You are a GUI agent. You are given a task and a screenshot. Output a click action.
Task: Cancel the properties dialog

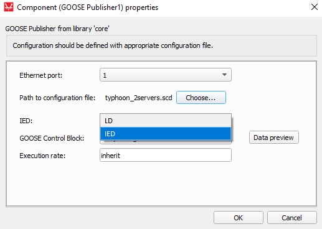click(x=292, y=218)
